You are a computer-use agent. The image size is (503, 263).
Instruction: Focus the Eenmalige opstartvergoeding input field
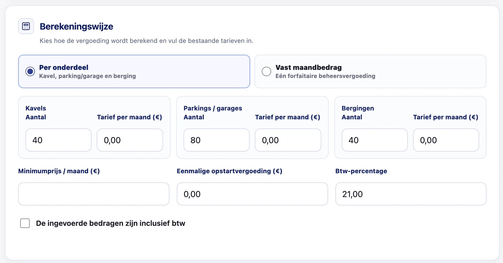point(252,194)
